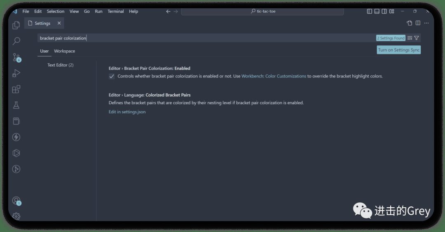Open the Customize Layout icon
Image resolution: width=445 pixels, height=232 pixels.
(x=392, y=12)
